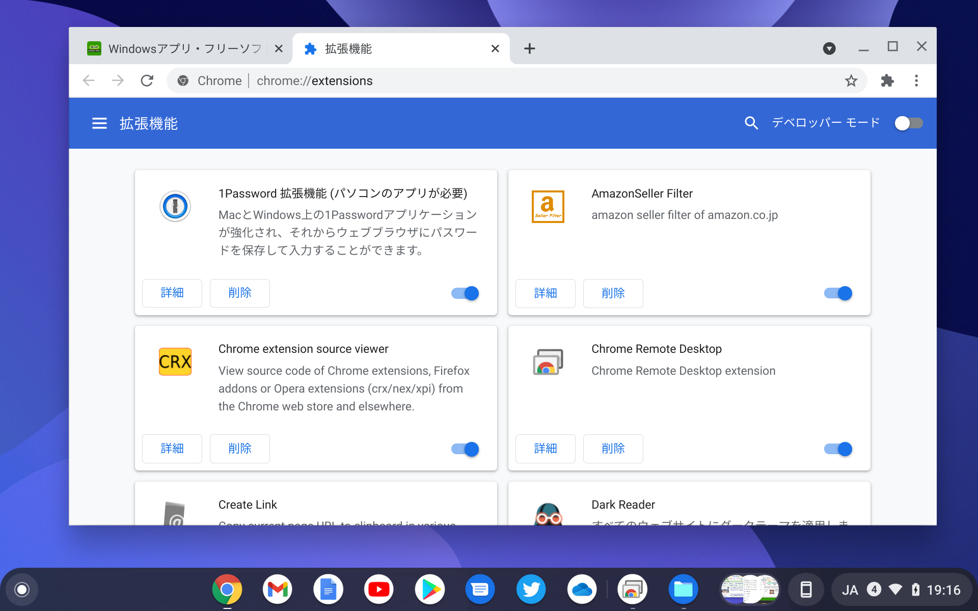Open Google Play Store from the shelf
This screenshot has height=611, width=978.
tap(429, 589)
